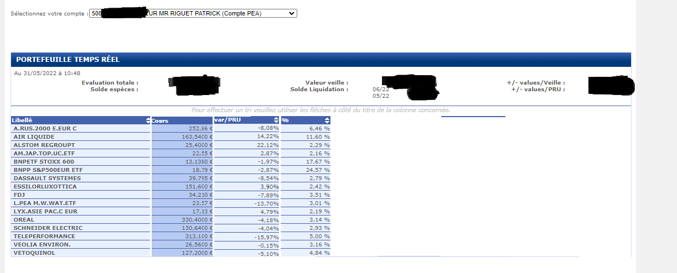This screenshot has height=273, width=677.
Task: Select the AIR LIQUIDE row label
Action: [x=34, y=136]
